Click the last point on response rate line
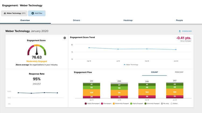 [x=57, y=93]
